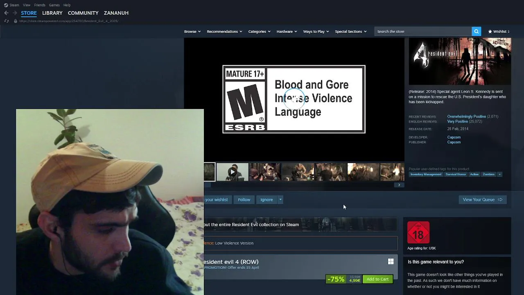Click the Steam logo icon in menu bar
This screenshot has height=295, width=524.
coord(6,5)
